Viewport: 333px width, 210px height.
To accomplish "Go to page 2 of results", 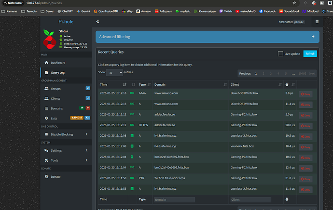I will 264,74.
